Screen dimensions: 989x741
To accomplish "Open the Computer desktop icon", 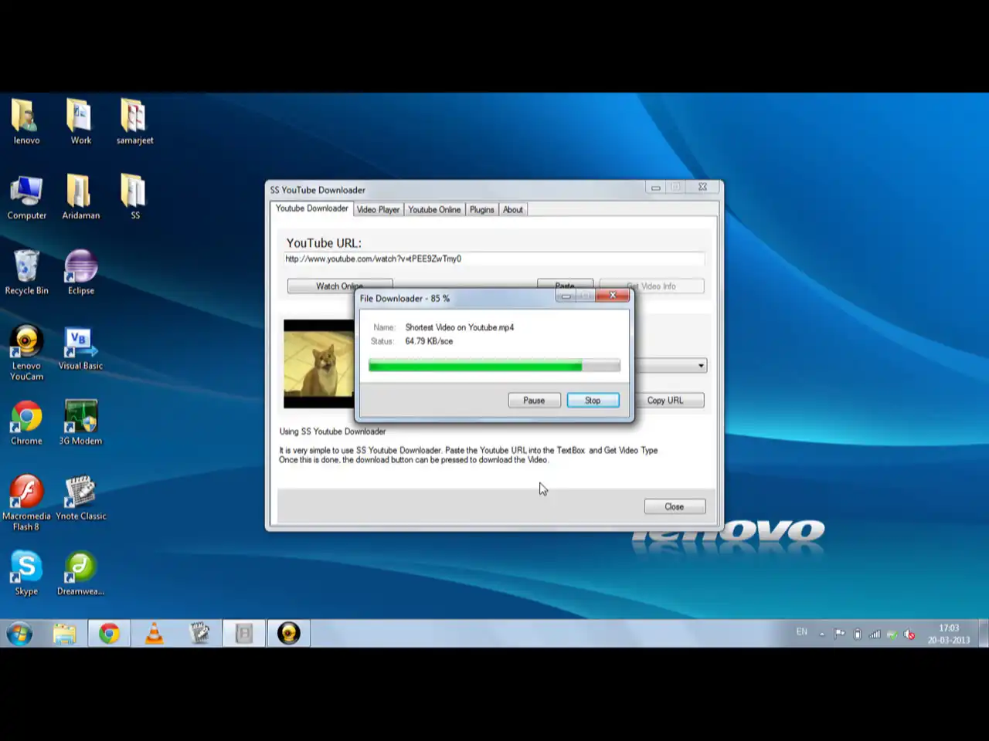I will 26,197.
